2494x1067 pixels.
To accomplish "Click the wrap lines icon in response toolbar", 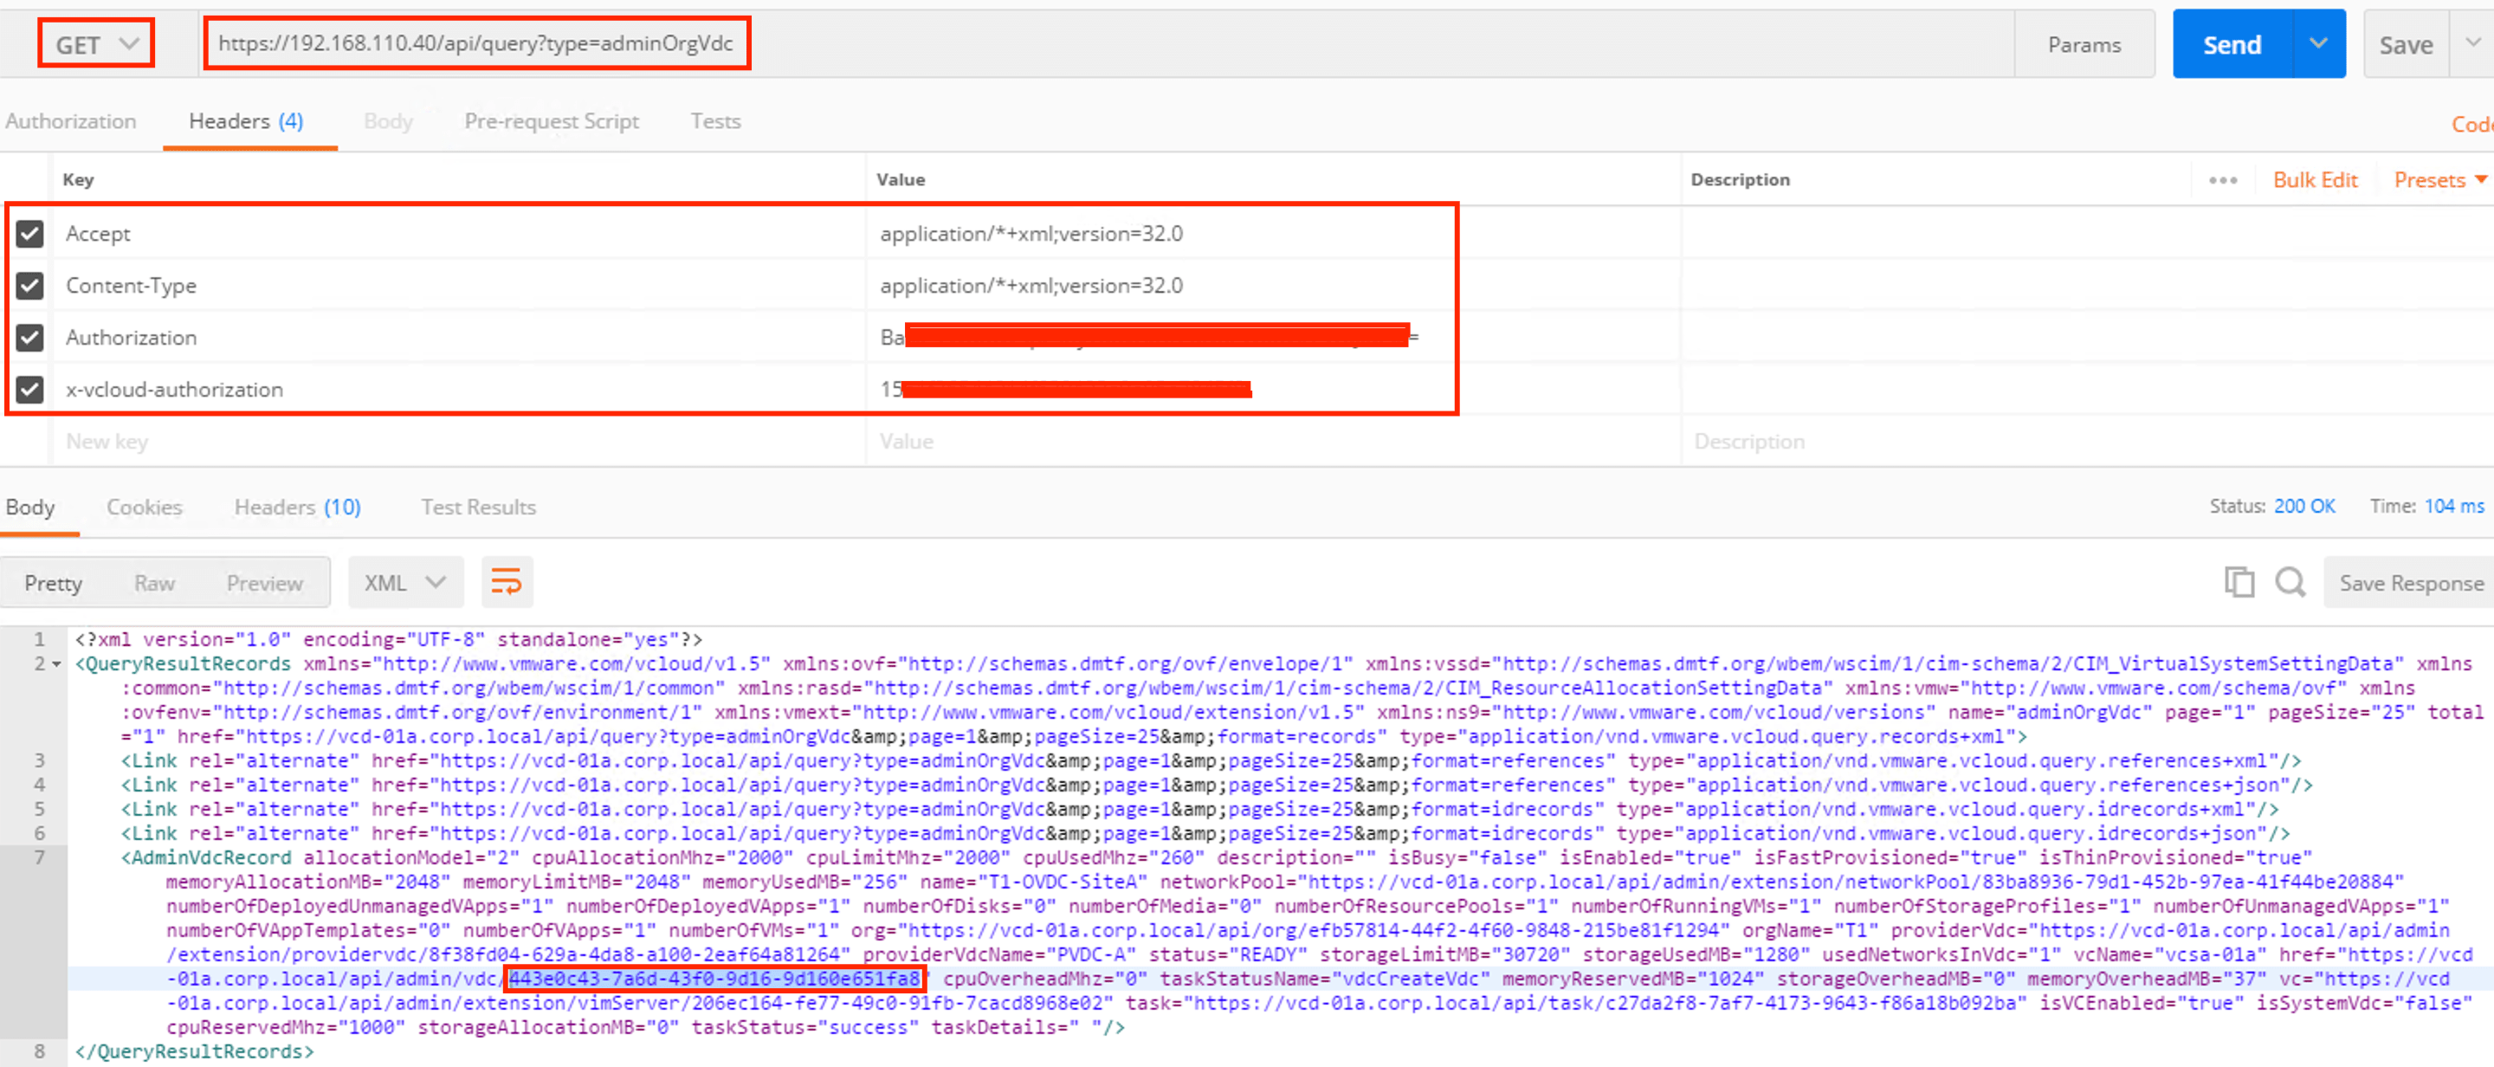I will tap(506, 582).
